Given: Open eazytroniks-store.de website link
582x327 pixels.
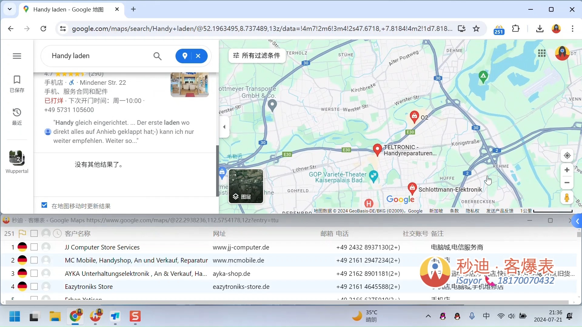Looking at the screenshot, I should pos(241,286).
